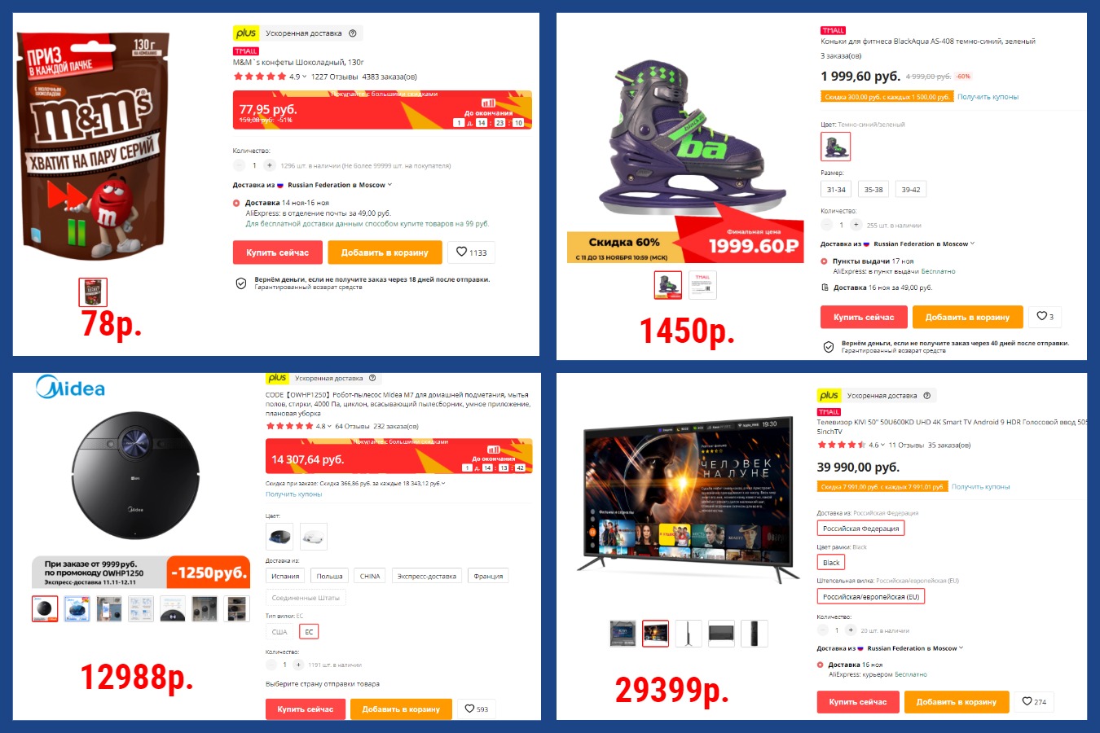Screen dimensions: 1100x733
Task: Click heart icon with 593 for Midea vacuum
Action: (x=476, y=709)
